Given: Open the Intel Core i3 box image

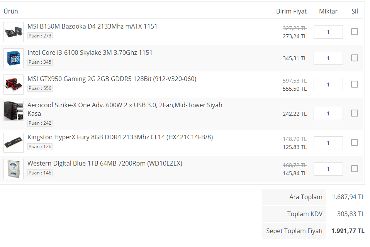Looking at the screenshot, I should (x=14, y=58).
